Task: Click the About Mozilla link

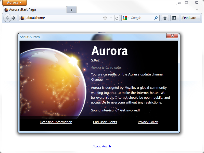Action: pos(102,146)
